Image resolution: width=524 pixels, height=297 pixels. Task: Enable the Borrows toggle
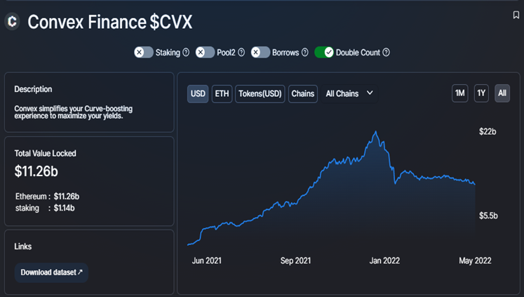click(260, 53)
